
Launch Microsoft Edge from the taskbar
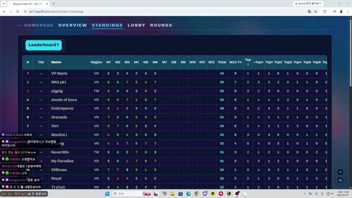point(189,193)
